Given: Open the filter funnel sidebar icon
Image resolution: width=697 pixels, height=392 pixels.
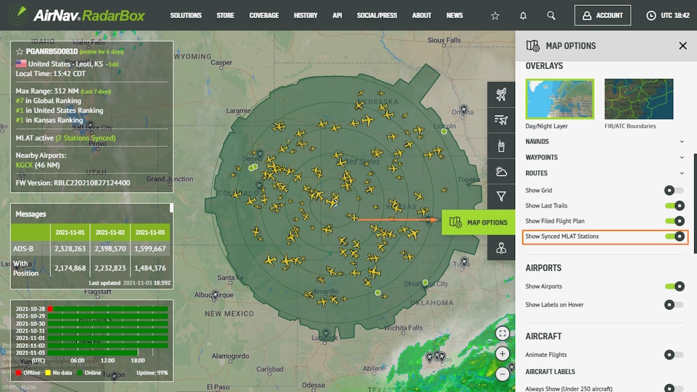Looking at the screenshot, I should pyautogui.click(x=501, y=197).
